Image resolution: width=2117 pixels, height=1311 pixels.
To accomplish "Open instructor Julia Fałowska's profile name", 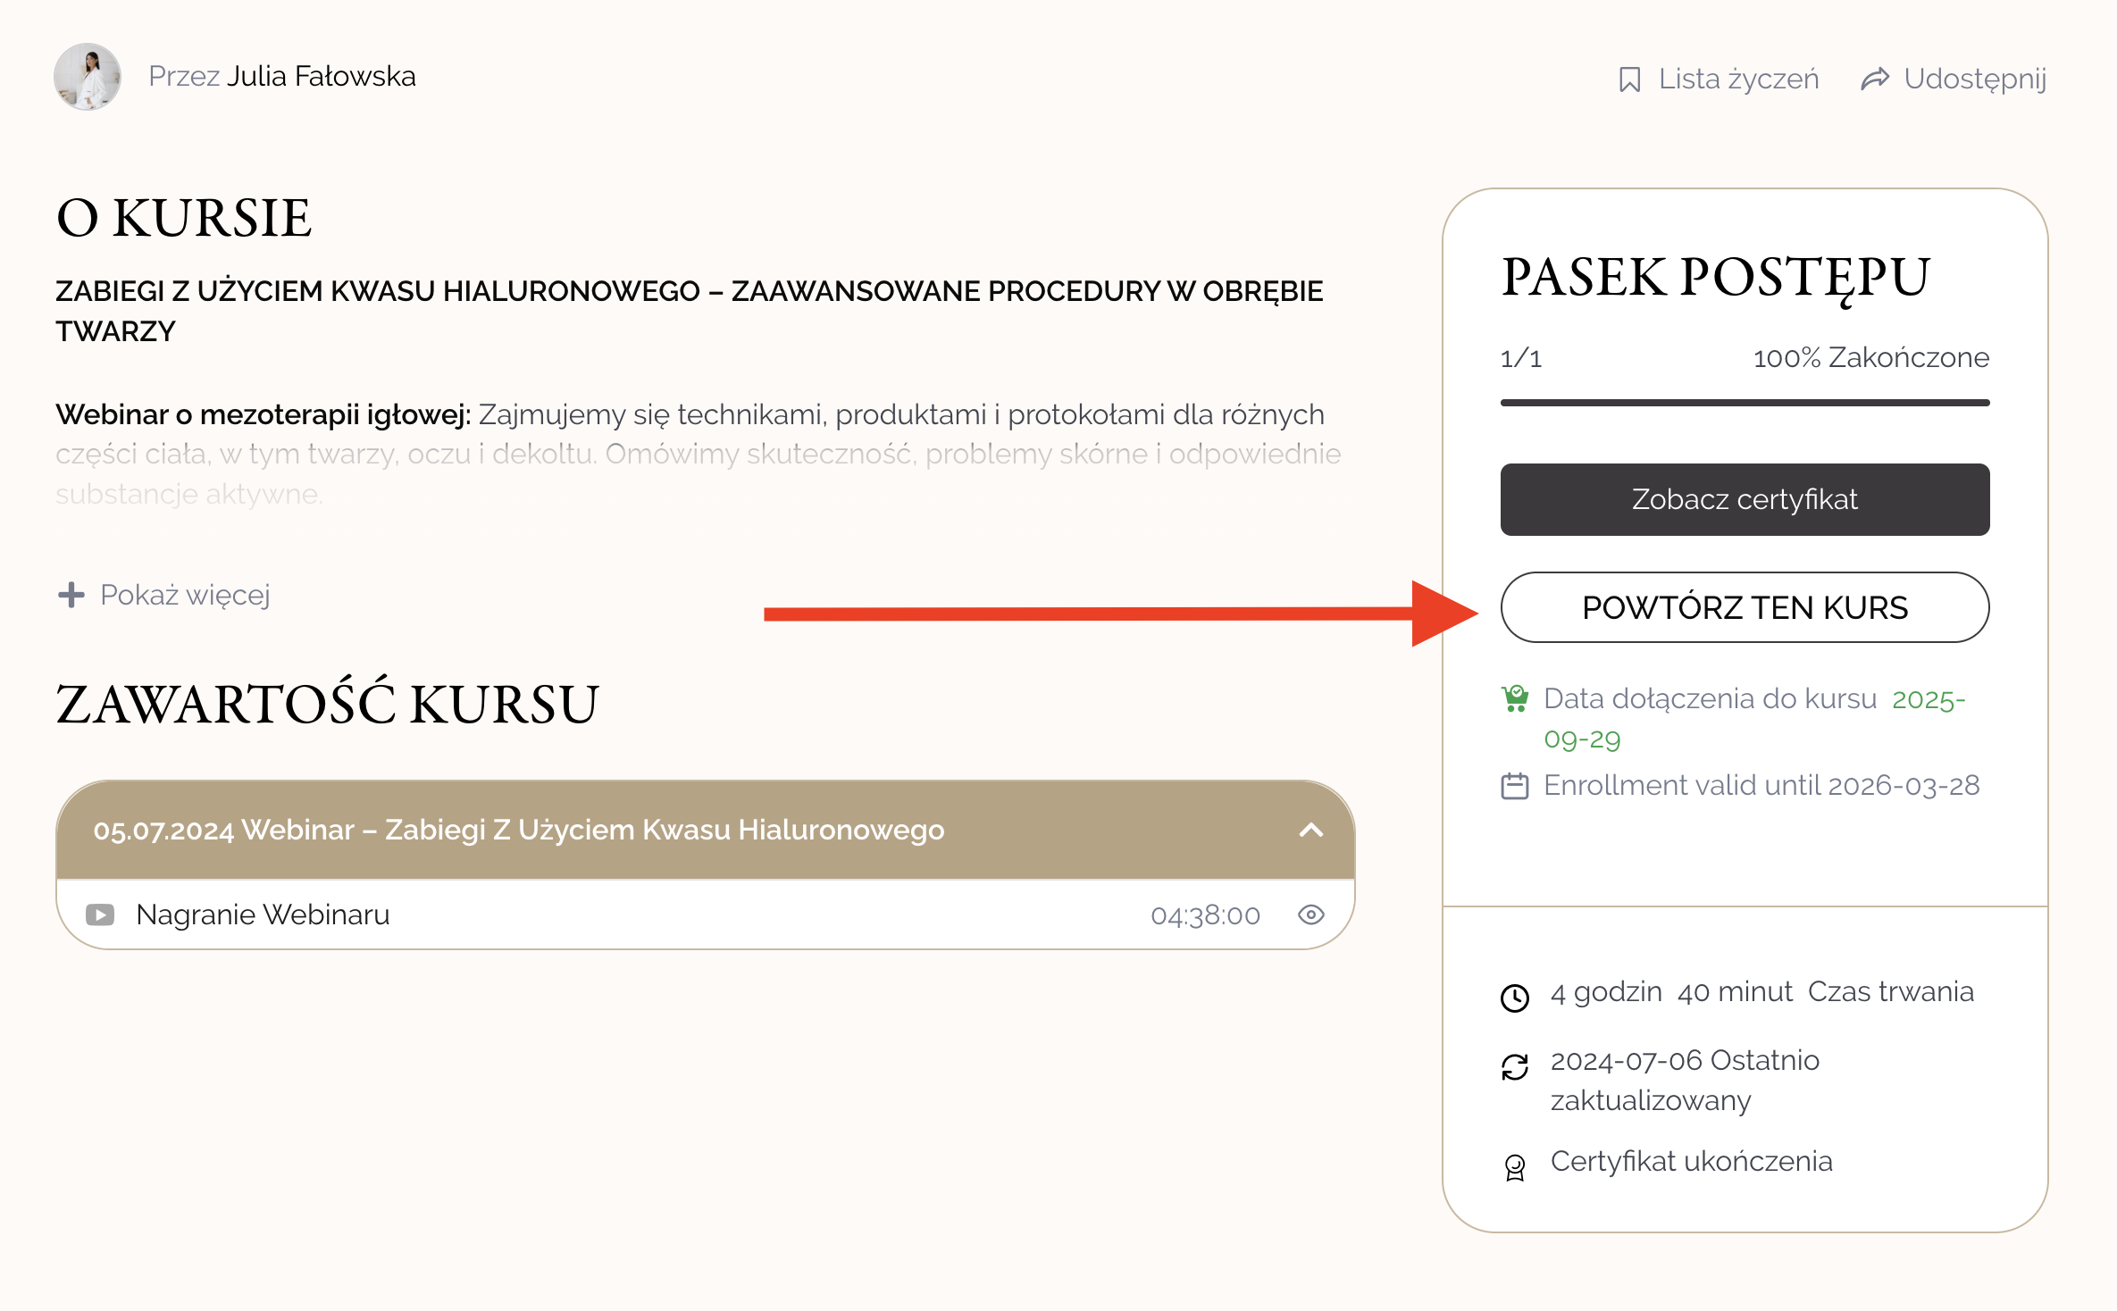I will pos(321,77).
